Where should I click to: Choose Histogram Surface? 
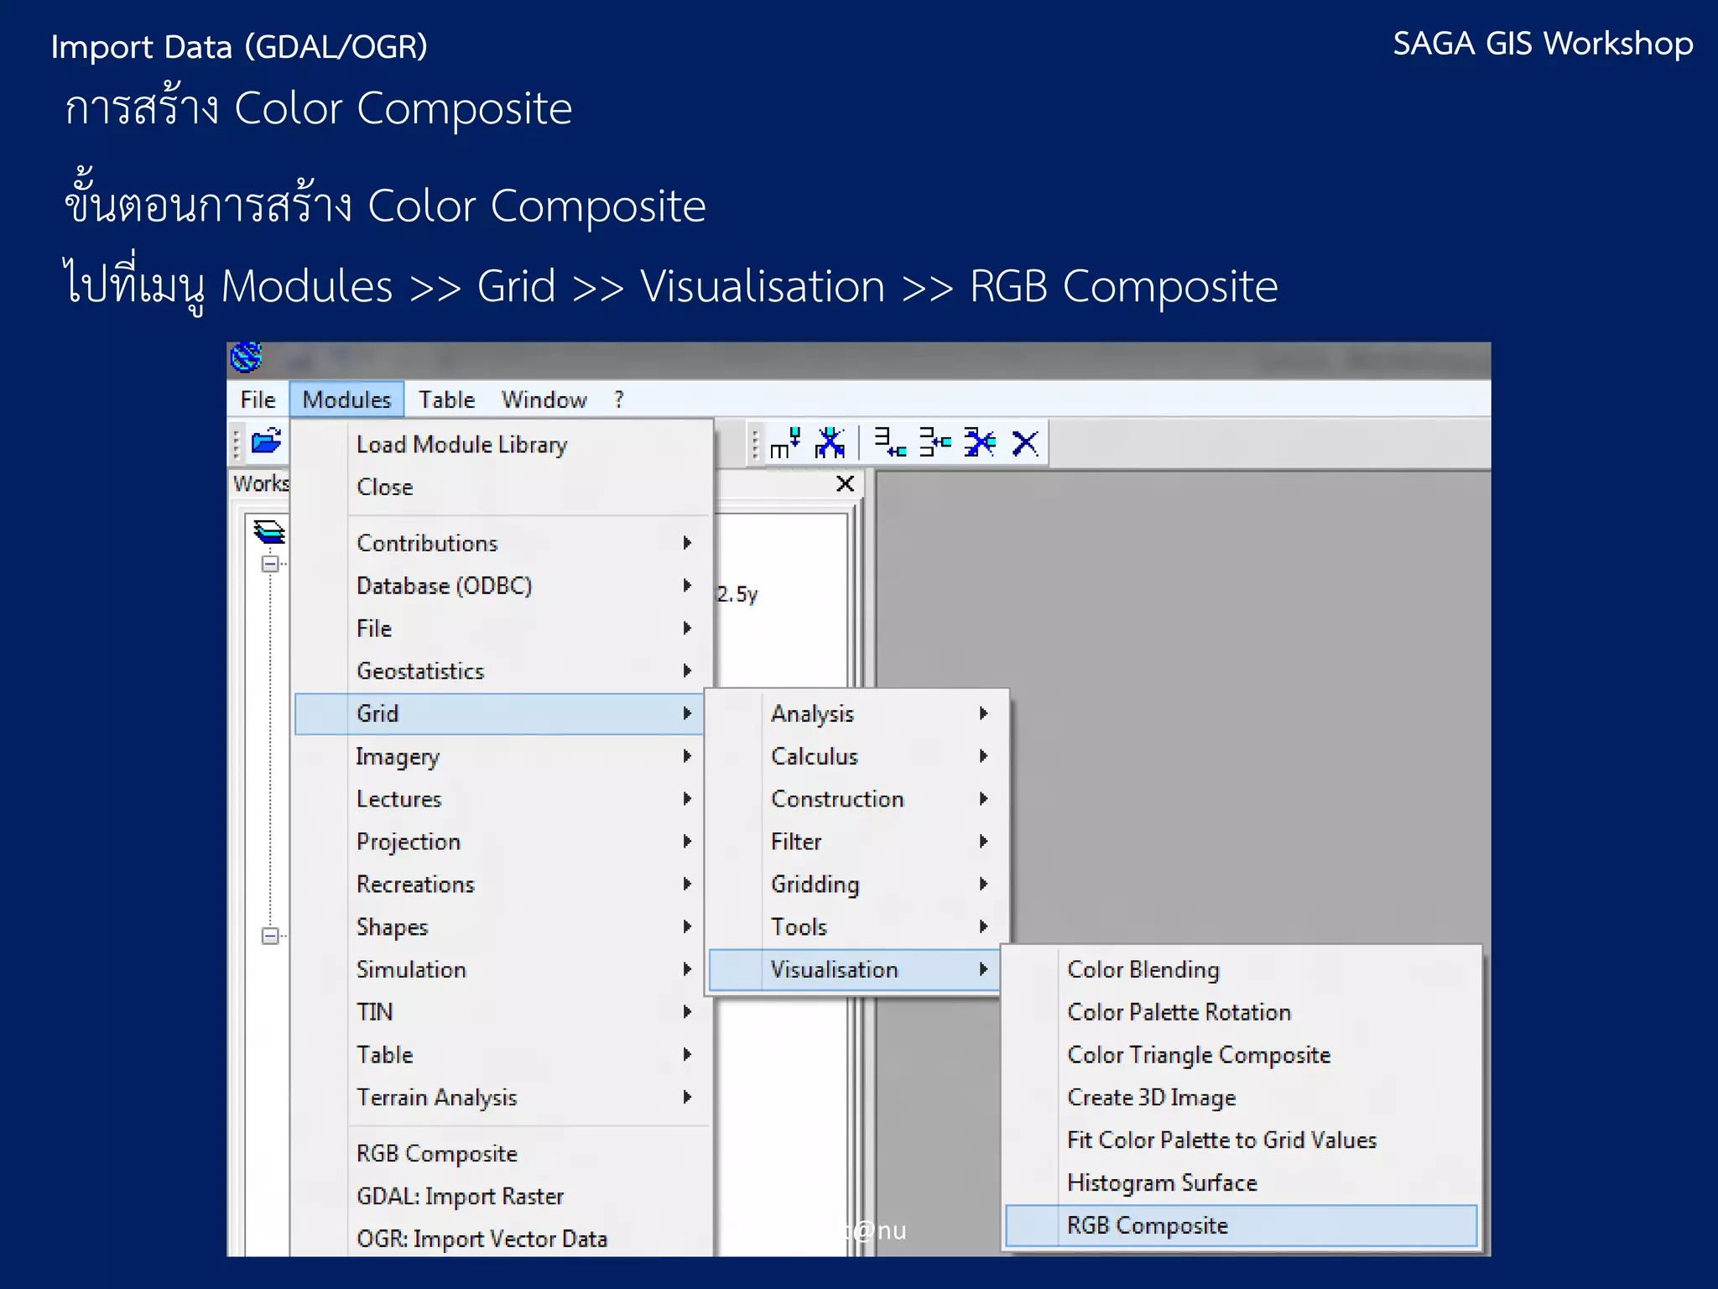tap(1242, 1183)
